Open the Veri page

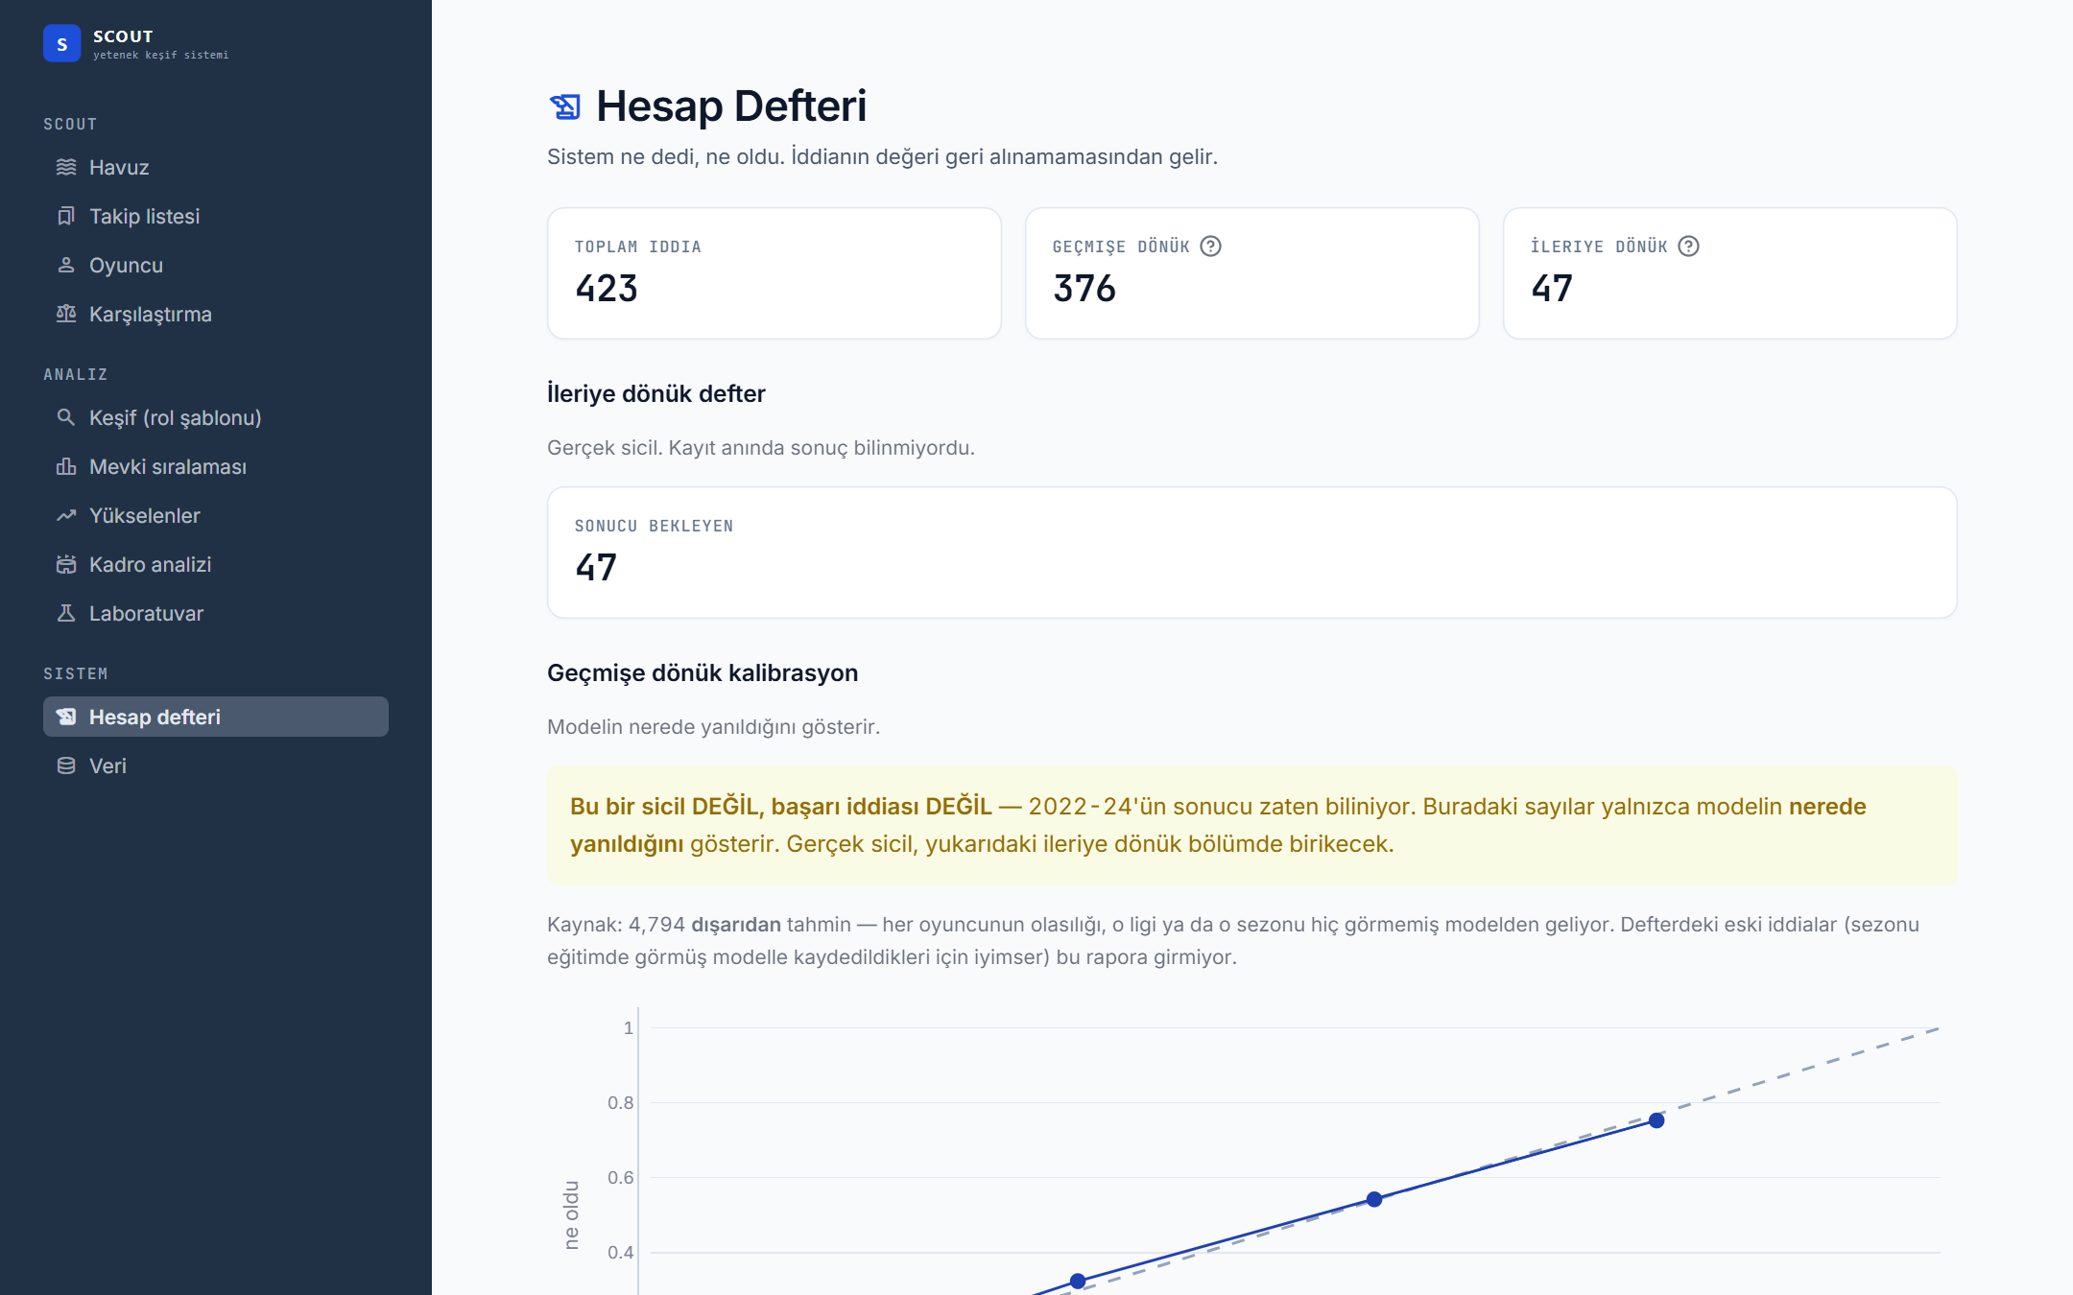click(x=216, y=765)
